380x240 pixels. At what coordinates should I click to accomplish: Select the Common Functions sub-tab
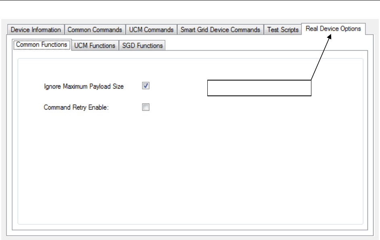[42, 45]
